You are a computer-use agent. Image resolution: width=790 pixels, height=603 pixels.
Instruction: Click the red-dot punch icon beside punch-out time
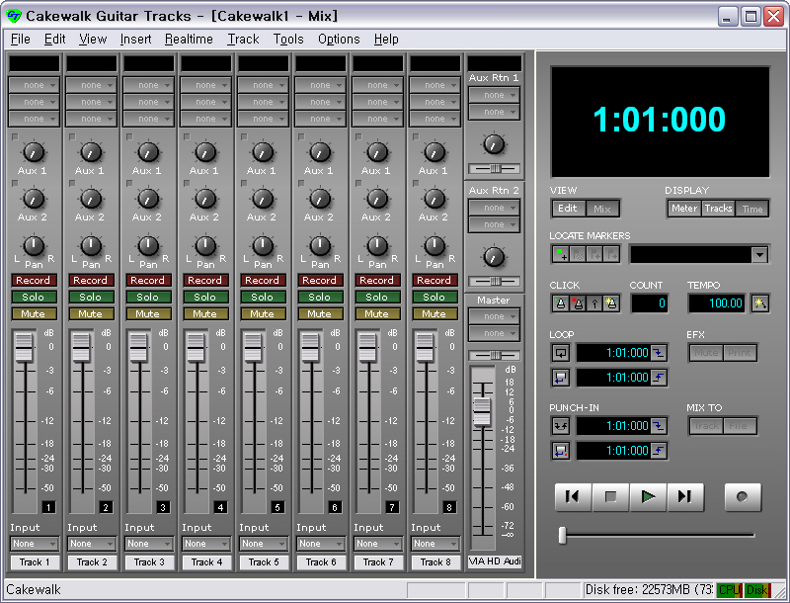point(561,450)
